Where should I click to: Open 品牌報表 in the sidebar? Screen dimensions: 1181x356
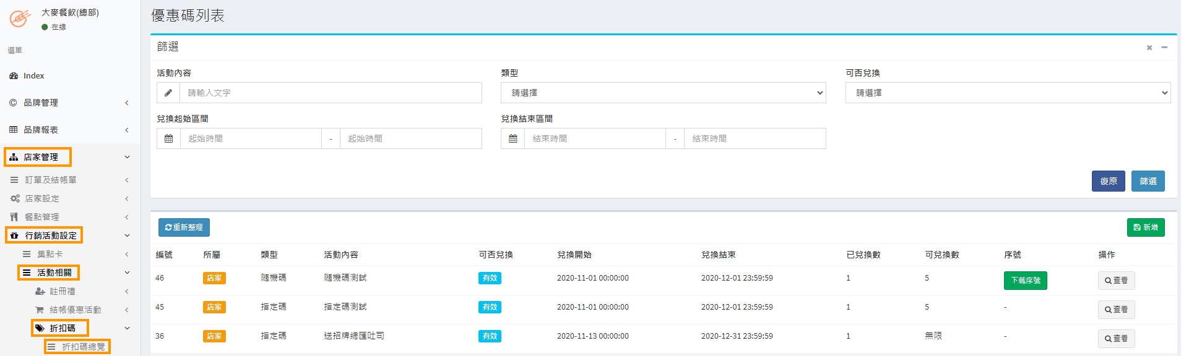[x=41, y=130]
